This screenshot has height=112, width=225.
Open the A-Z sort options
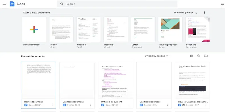(x=199, y=56)
